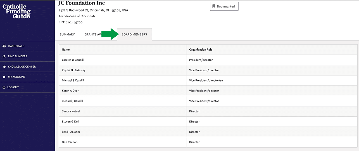Select Basil J Zaloom name cell
This screenshot has height=151, width=359.
tap(123, 132)
